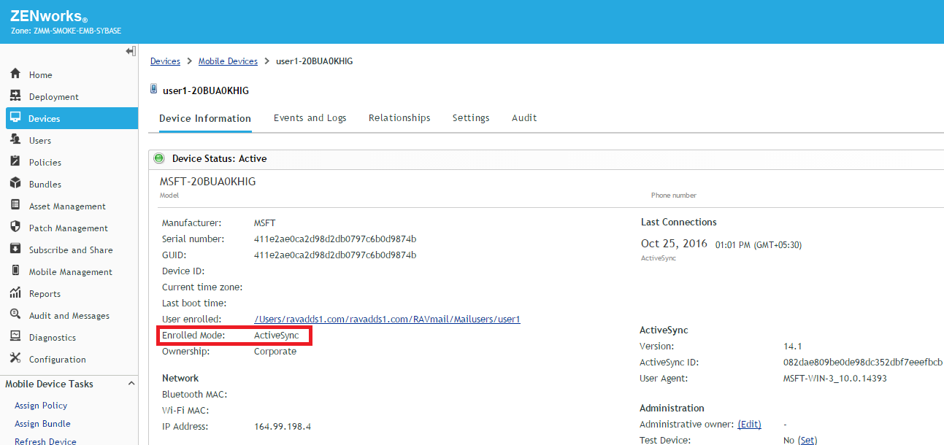Click the serial number value next to Serial number
This screenshot has height=445, width=944.
[x=335, y=239]
